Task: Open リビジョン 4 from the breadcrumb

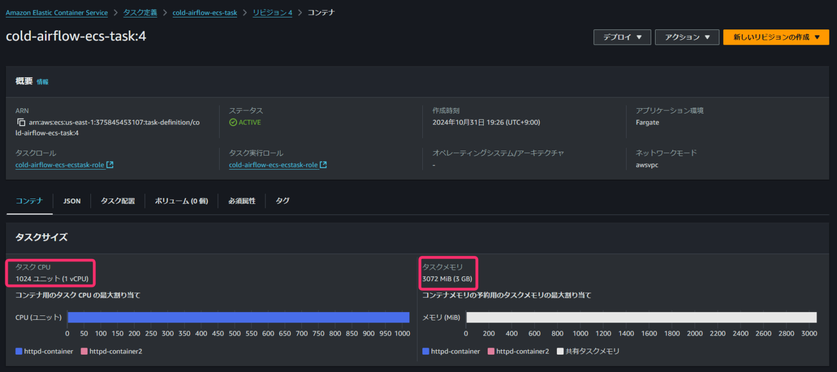Action: tap(272, 12)
